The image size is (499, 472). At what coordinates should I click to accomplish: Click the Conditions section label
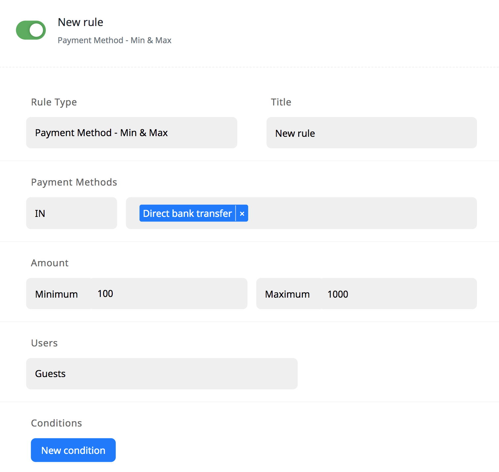[x=56, y=423]
